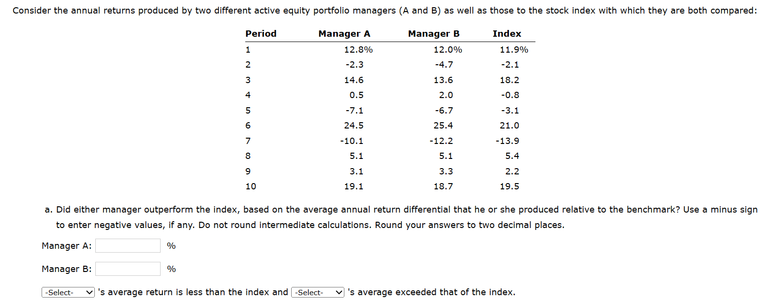The height and width of the screenshot is (300, 771).
Task: Click the 'Manager A:' label text
Action: click(66, 245)
